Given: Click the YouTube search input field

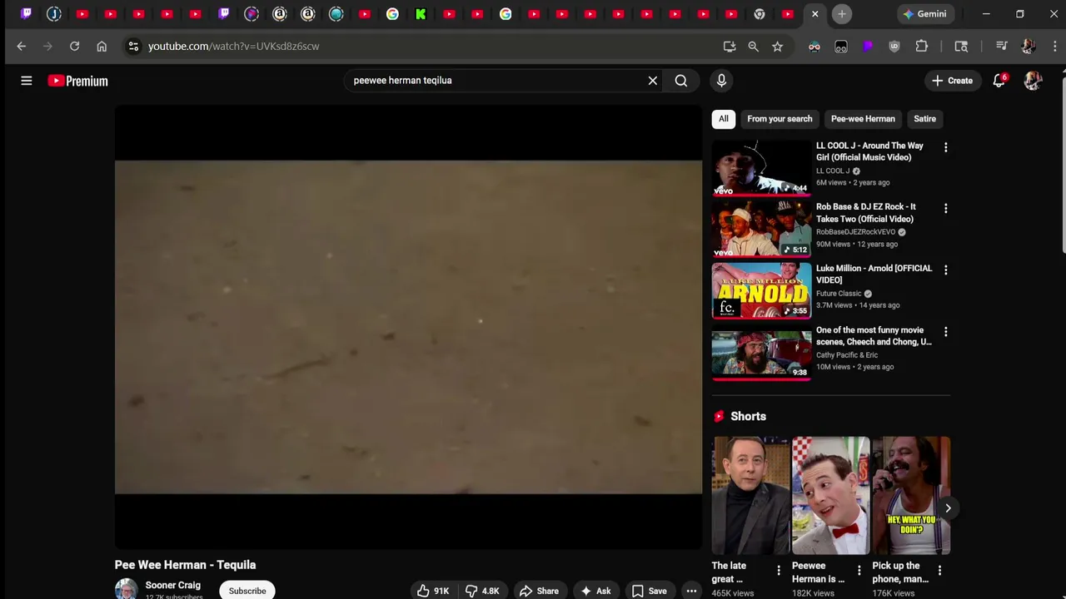Looking at the screenshot, I should (496, 81).
